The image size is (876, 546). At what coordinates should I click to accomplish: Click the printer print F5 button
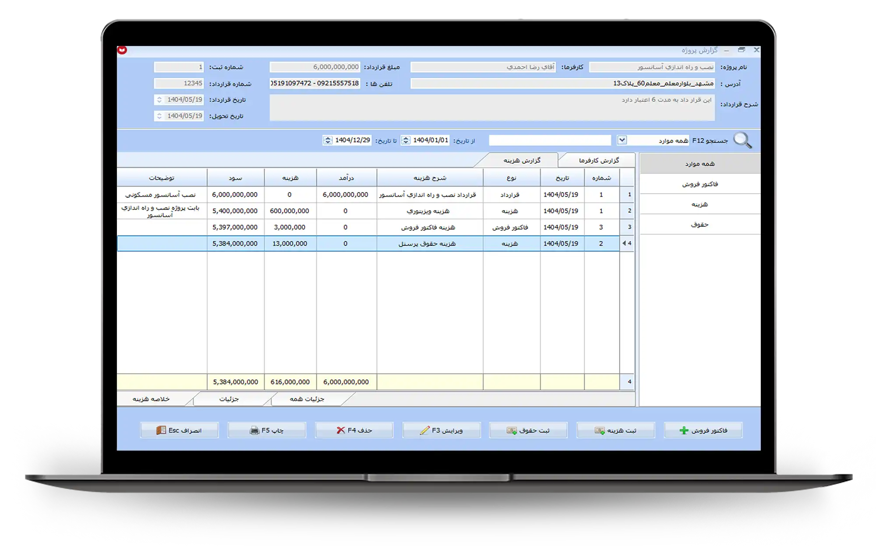(267, 430)
